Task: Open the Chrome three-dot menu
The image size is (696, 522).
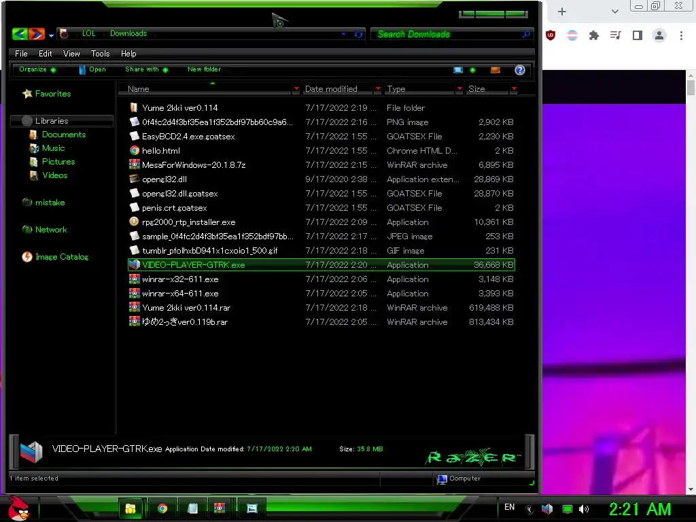Action: coord(681,35)
